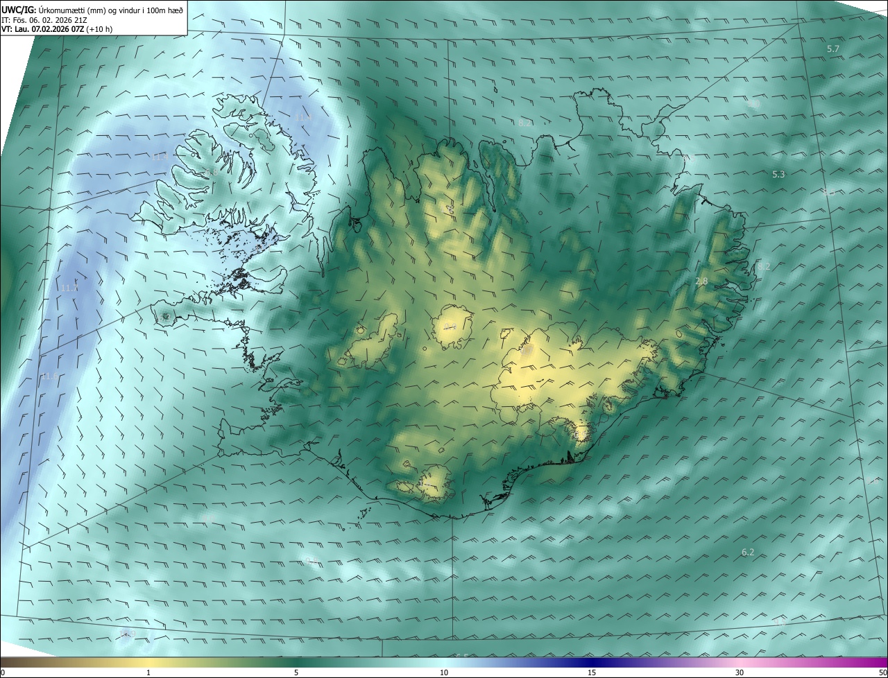Click the 30 tick on the colour scale
This screenshot has width=888, height=678.
coord(740,672)
